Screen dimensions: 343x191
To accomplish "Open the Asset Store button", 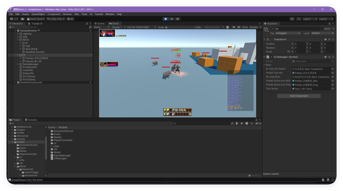I will click(x=36, y=19).
